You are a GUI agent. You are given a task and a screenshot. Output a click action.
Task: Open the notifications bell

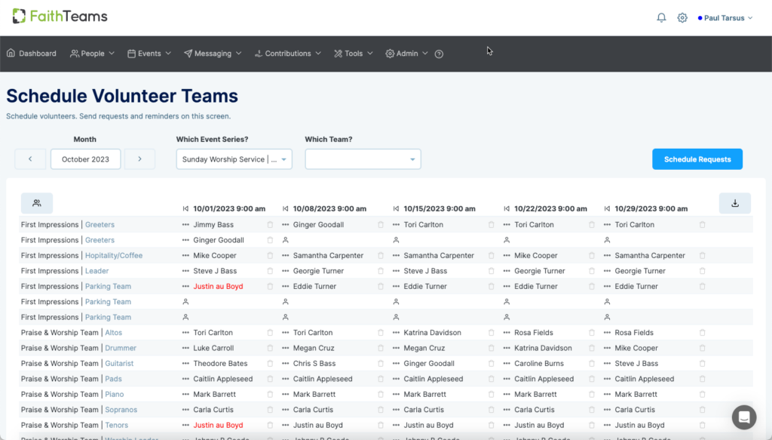[x=661, y=17]
